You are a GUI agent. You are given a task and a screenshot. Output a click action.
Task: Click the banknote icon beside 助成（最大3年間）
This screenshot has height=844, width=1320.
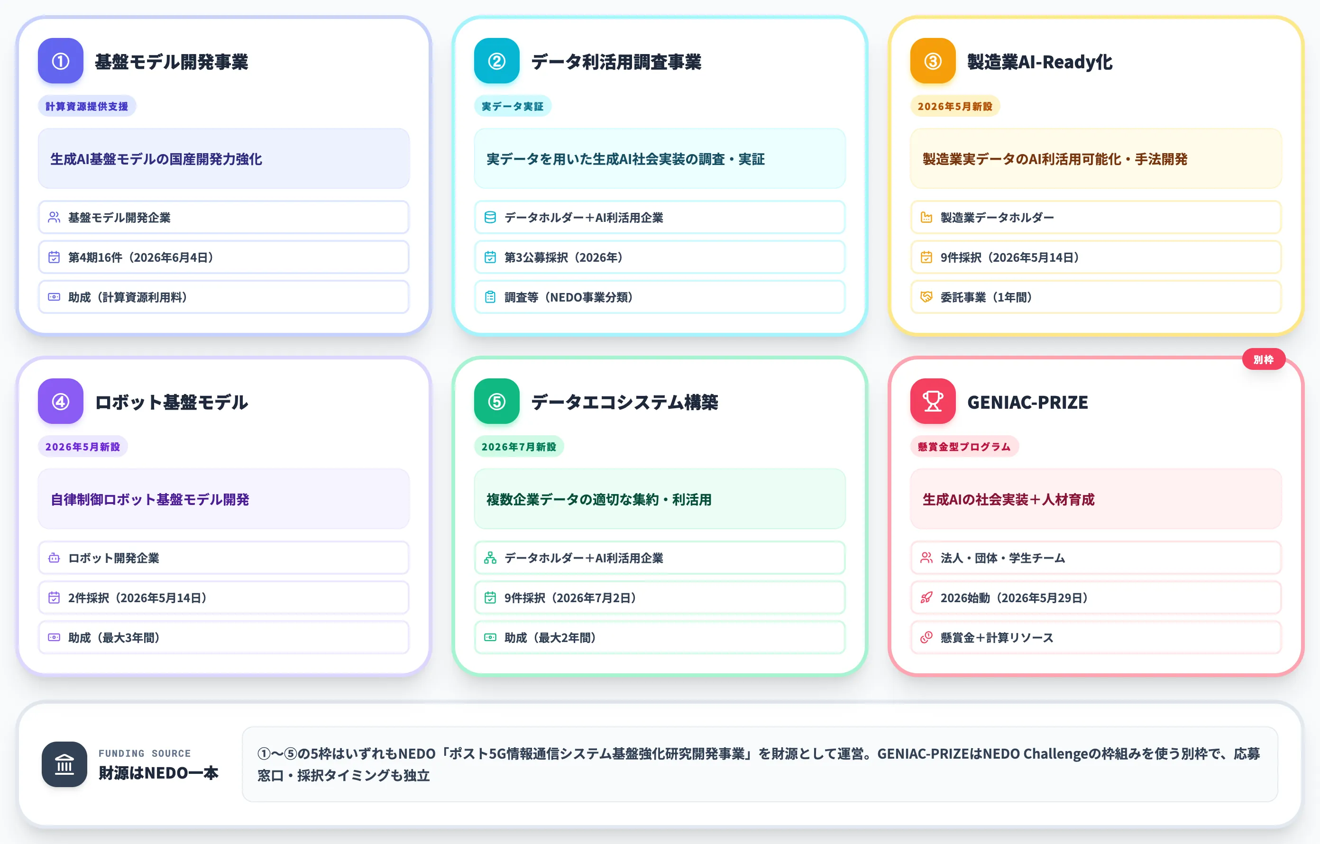tap(54, 637)
